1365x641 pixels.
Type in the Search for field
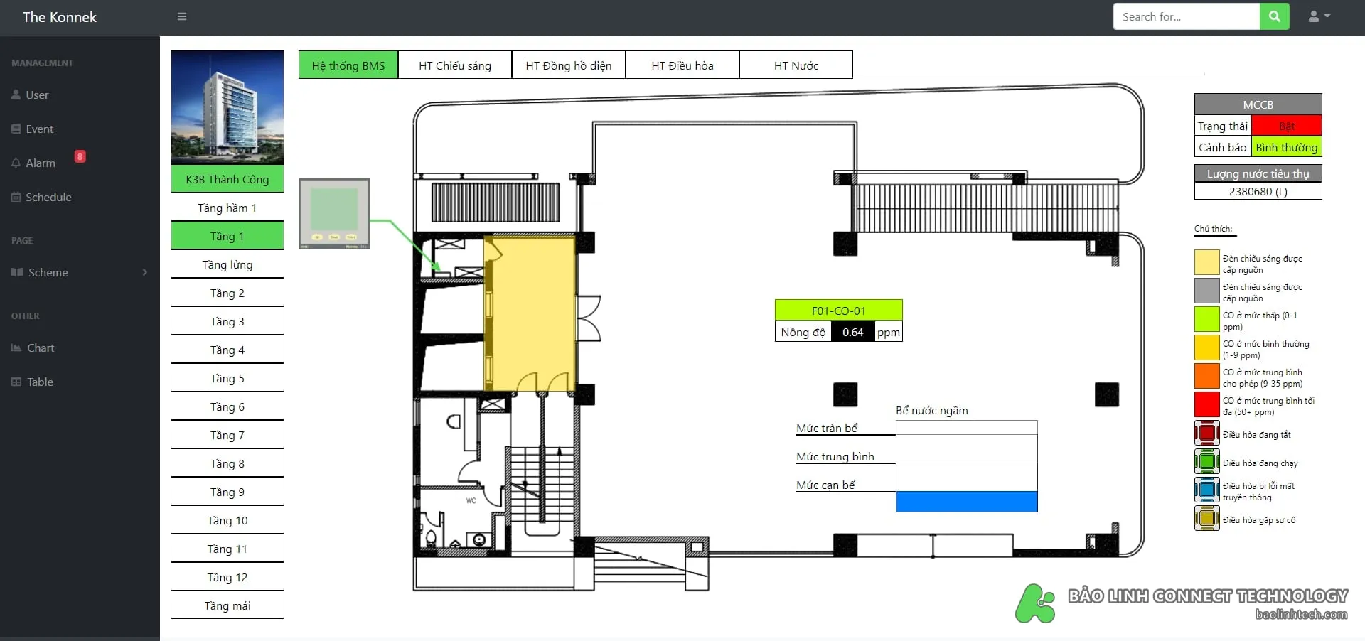coord(1186,16)
